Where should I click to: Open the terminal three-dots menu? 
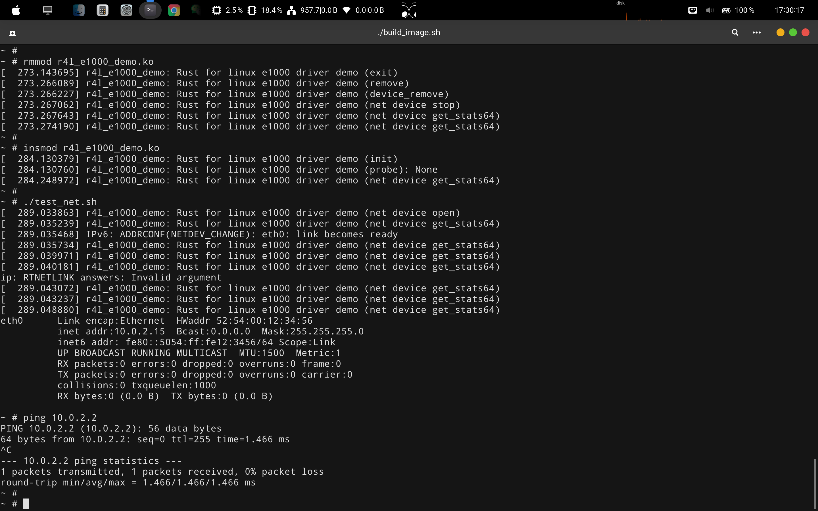[x=756, y=32]
